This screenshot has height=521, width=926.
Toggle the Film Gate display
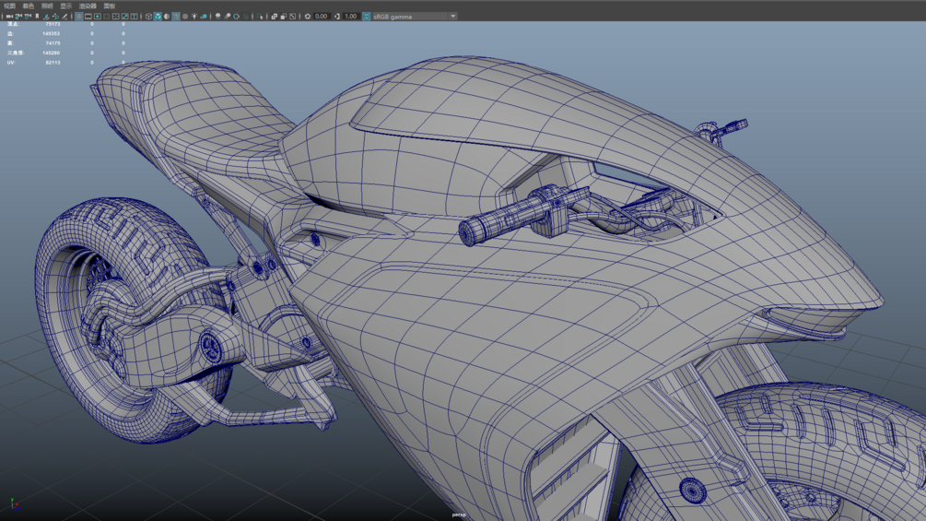click(88, 17)
